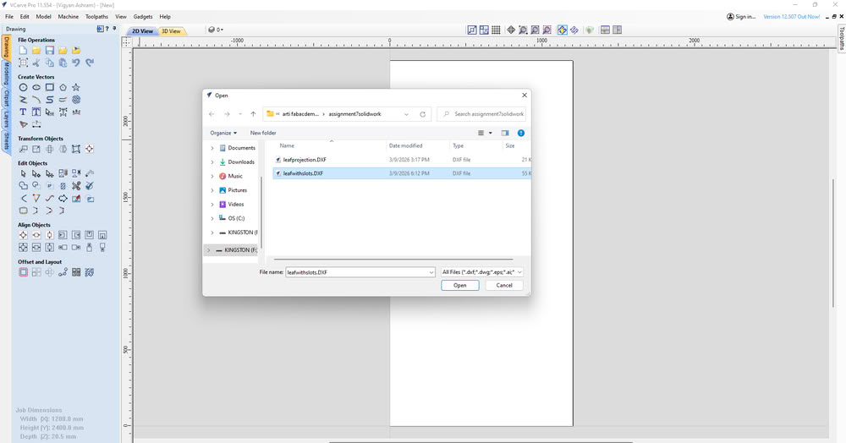Image resolution: width=846 pixels, height=443 pixels.
Task: Go up one folder level with the up arrow
Action: pos(253,114)
